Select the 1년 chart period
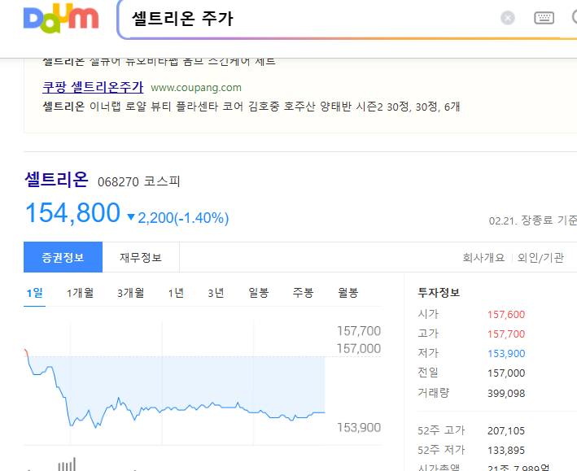 click(176, 294)
